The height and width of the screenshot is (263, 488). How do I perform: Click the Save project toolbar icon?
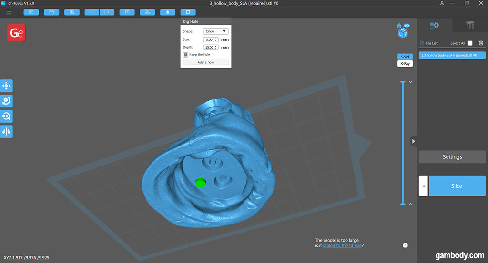[51, 12]
